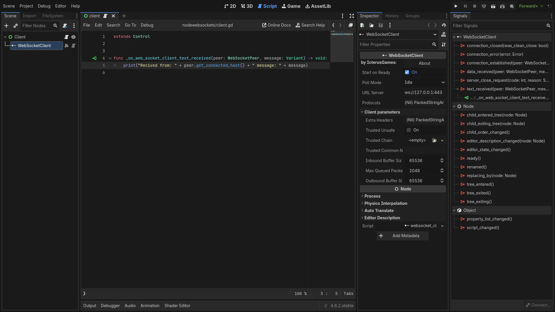This screenshot has height=312, width=555.
Task: Click the Online Docs link
Action: [x=277, y=25]
